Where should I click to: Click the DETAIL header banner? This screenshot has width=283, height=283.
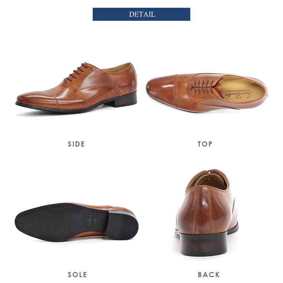point(141,14)
